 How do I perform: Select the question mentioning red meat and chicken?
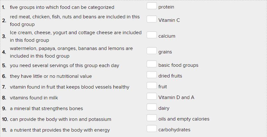tap(75, 21)
